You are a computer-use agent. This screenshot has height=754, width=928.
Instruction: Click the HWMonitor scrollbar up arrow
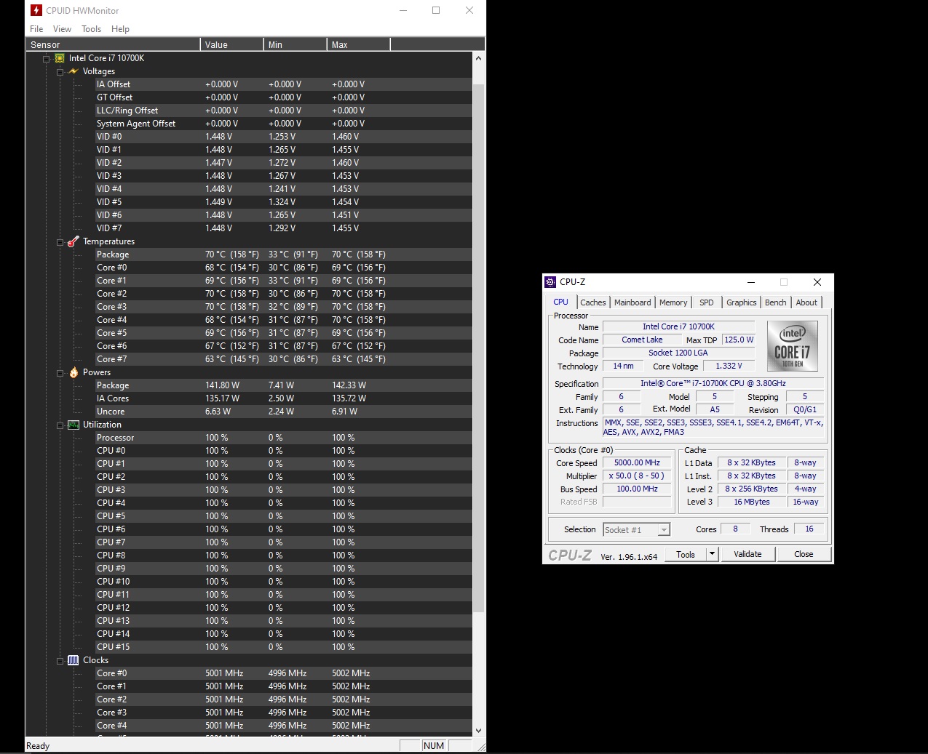pyautogui.click(x=478, y=58)
